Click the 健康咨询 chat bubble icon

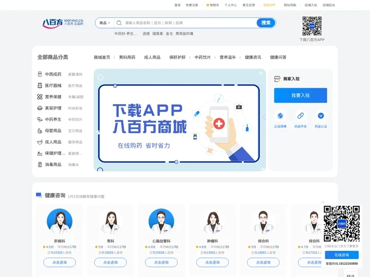(x=39, y=195)
